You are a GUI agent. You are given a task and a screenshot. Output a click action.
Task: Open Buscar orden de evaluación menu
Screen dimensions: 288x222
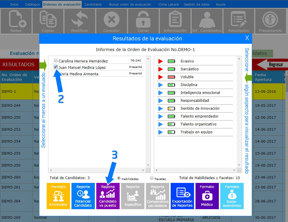point(130,4)
